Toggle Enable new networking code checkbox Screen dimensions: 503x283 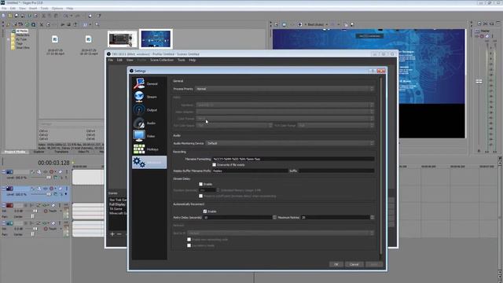[189, 239]
